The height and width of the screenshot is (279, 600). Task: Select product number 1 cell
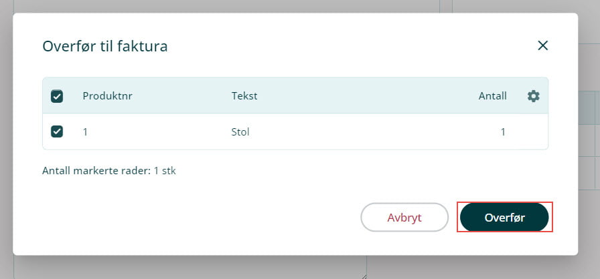click(x=86, y=132)
